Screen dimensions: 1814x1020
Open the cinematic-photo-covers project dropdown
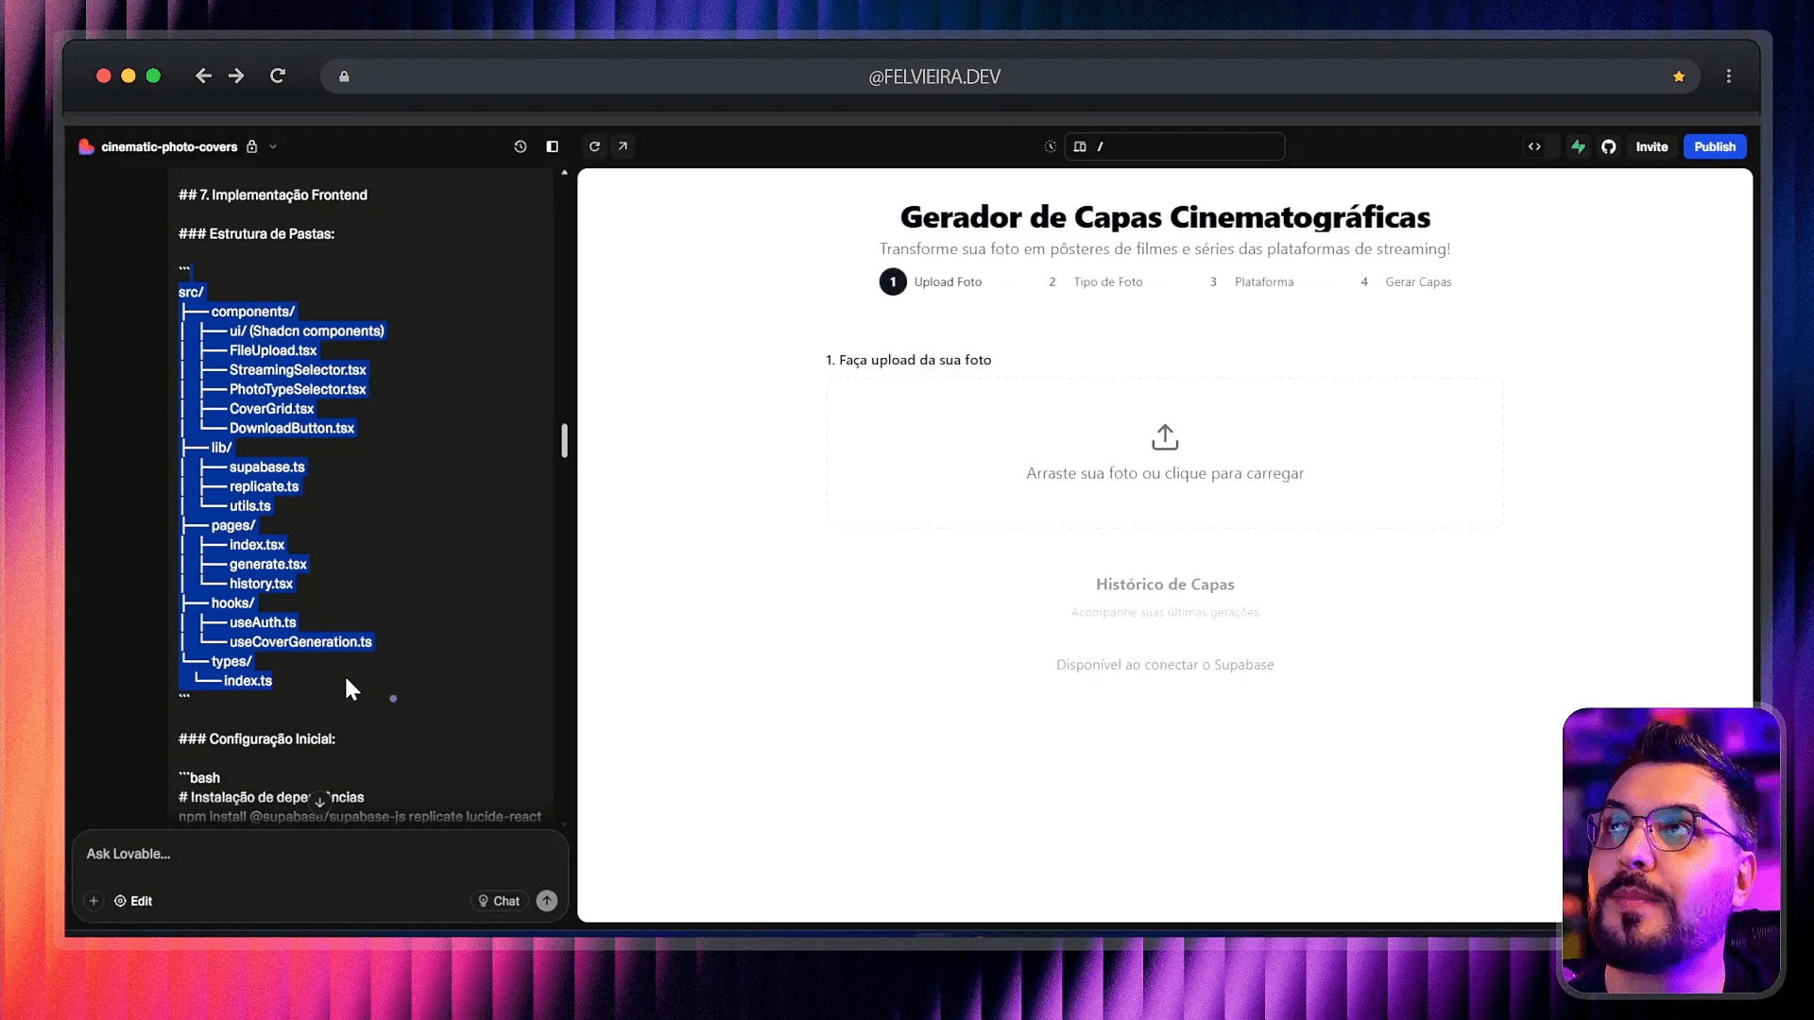point(273,146)
